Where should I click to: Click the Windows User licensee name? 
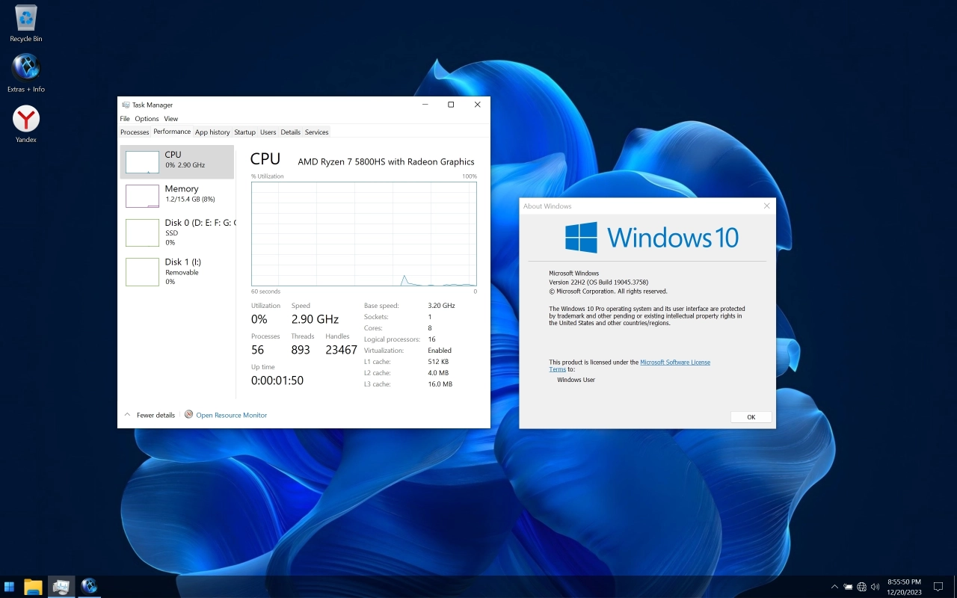pos(576,380)
